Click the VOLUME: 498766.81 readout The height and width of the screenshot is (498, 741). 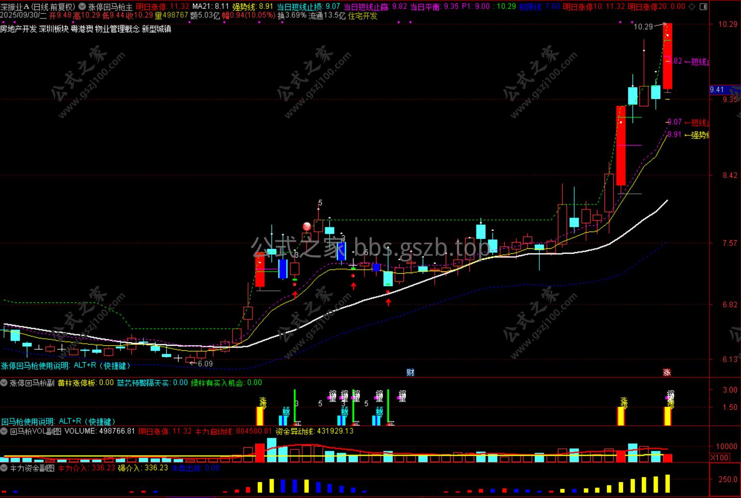point(100,431)
